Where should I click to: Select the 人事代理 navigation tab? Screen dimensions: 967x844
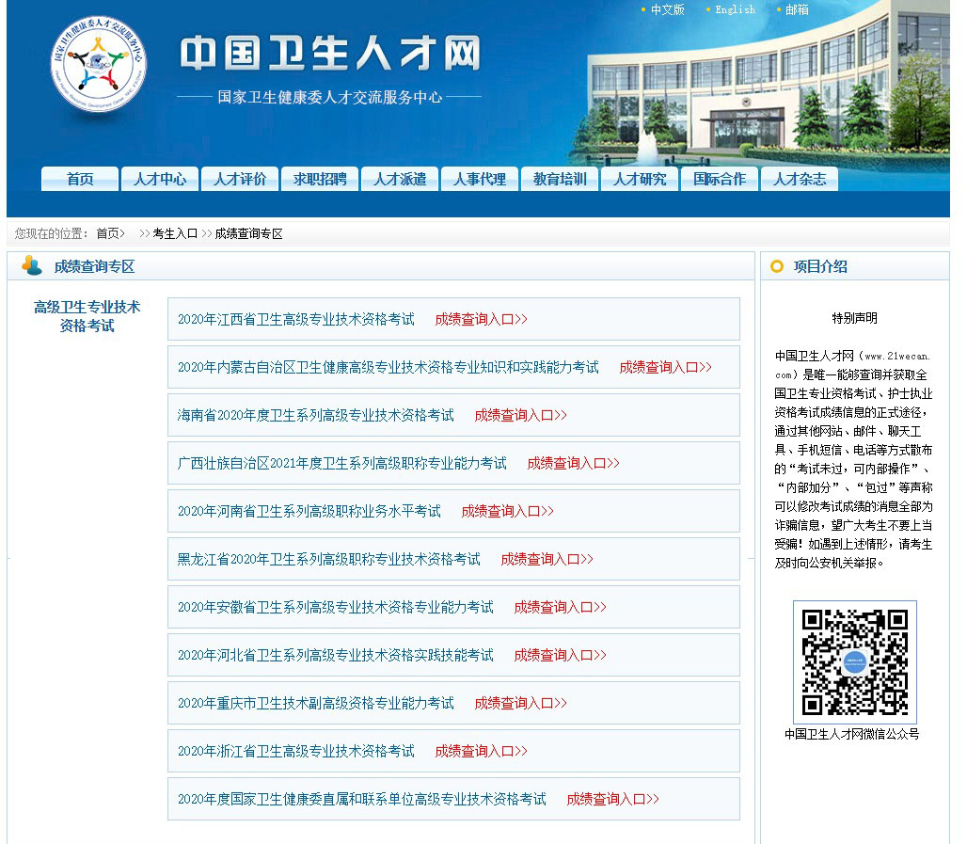(x=480, y=179)
